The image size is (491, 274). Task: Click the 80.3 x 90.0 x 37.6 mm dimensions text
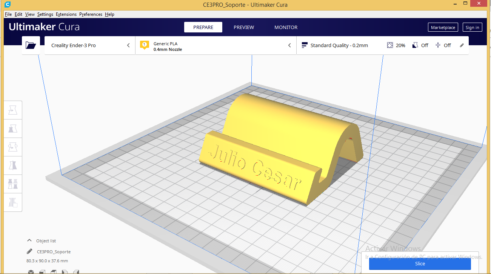[x=47, y=261]
